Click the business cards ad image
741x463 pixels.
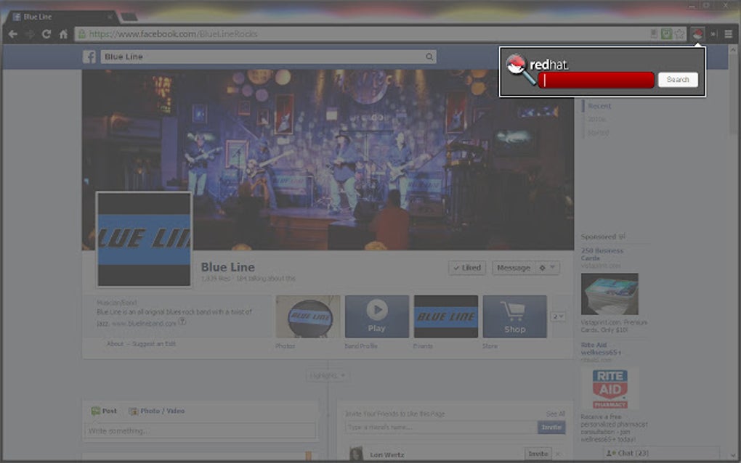coord(610,294)
